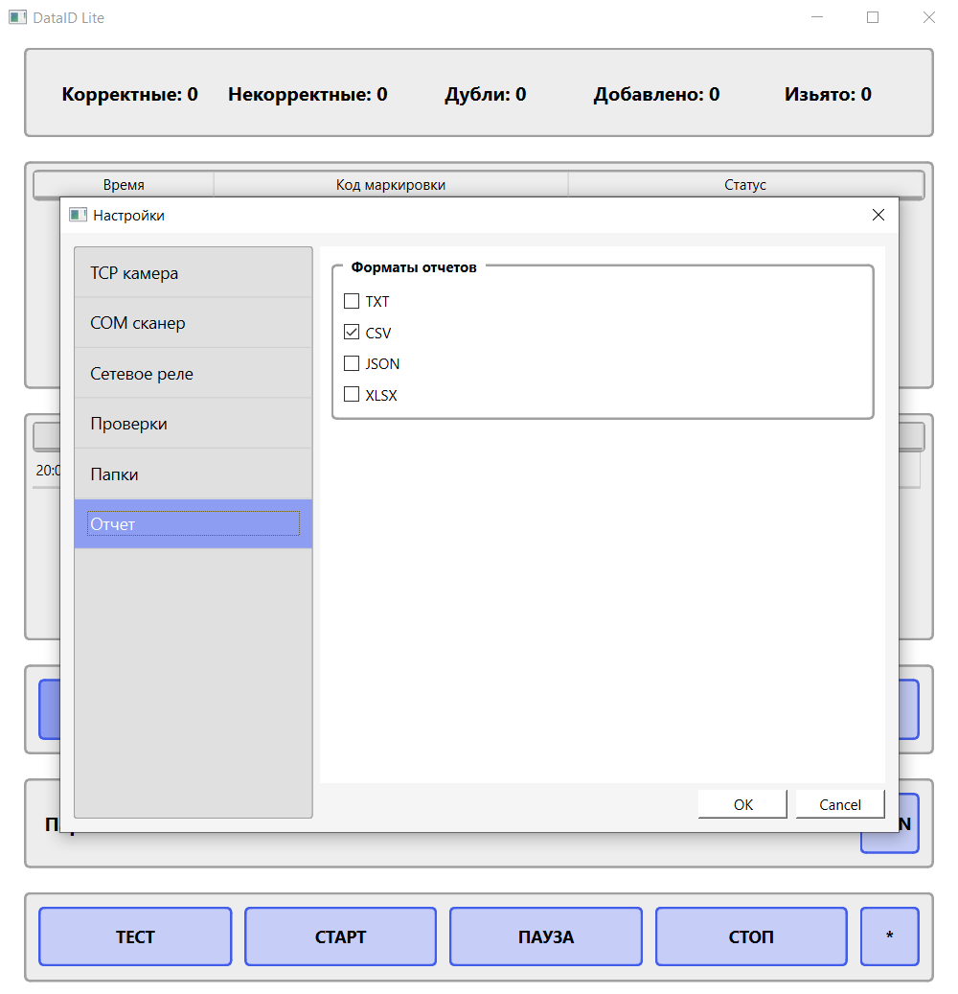Click the Настройки dialog icon
This screenshot has width=958, height=994.
pos(78,215)
